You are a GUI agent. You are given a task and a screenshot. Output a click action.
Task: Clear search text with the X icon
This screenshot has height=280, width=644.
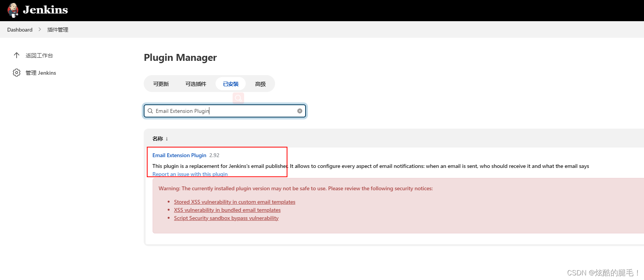coord(300,111)
